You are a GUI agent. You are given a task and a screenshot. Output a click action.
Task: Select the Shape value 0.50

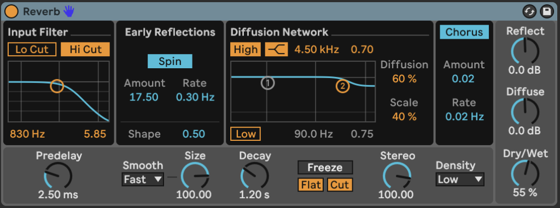(194, 134)
